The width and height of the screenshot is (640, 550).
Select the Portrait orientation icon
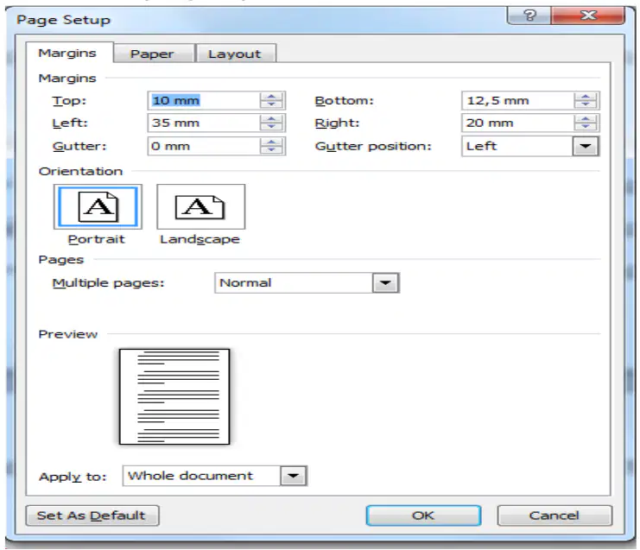click(x=98, y=206)
